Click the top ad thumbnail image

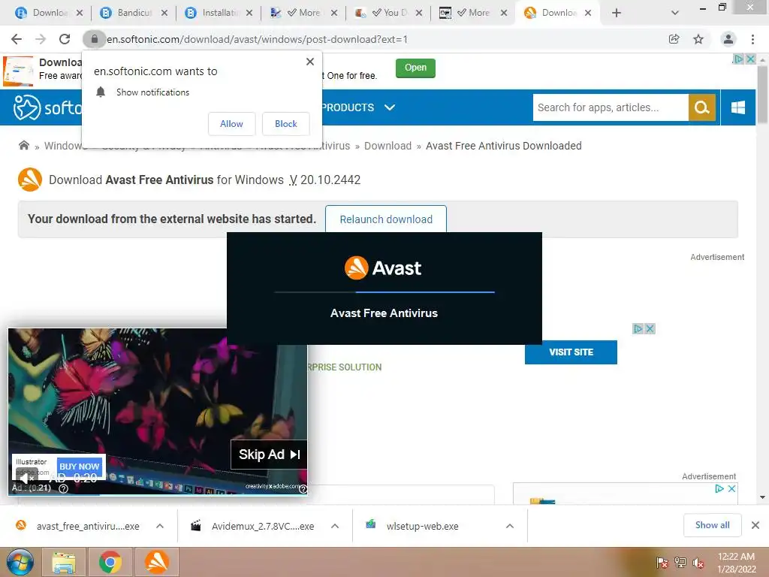point(18,71)
